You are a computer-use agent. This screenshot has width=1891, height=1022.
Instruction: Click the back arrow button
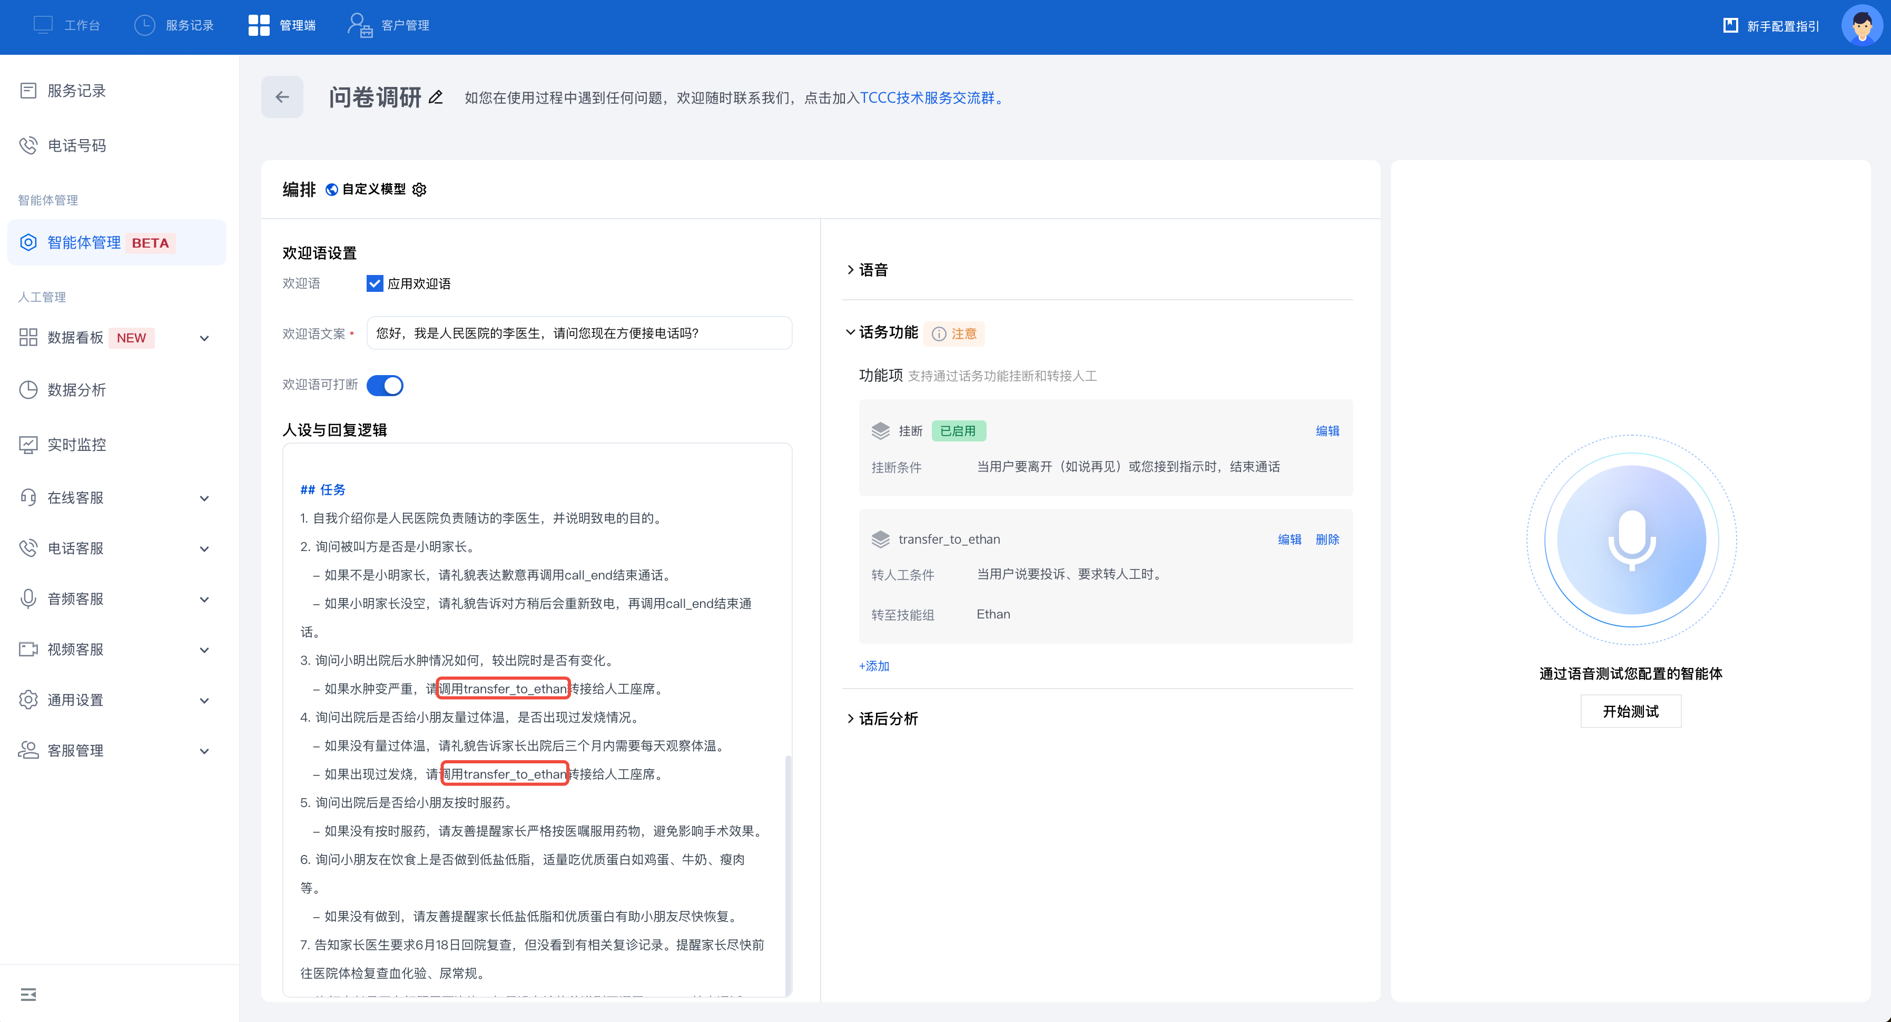pos(282,97)
